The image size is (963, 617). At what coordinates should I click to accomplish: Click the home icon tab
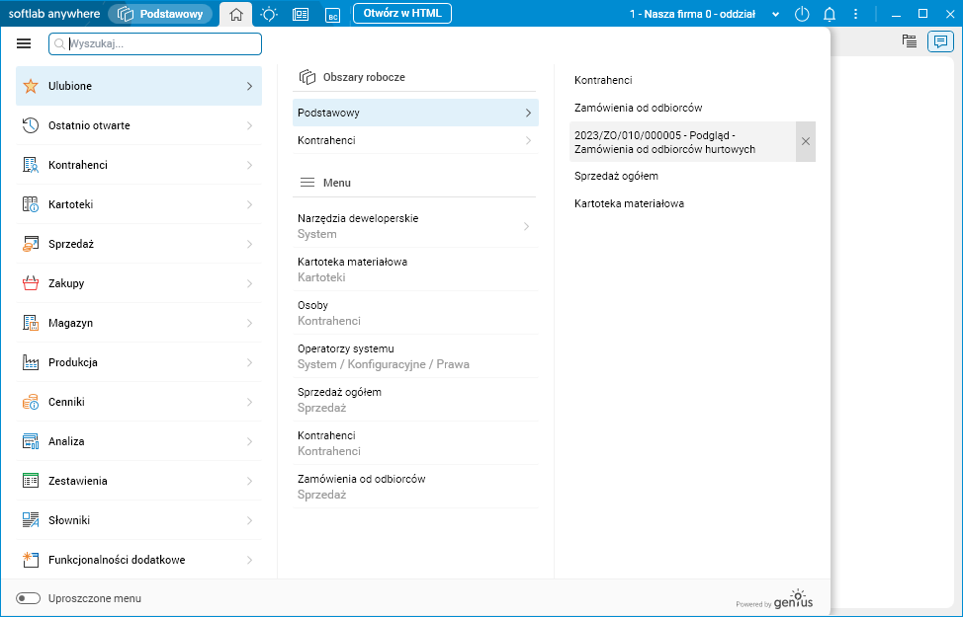click(236, 14)
